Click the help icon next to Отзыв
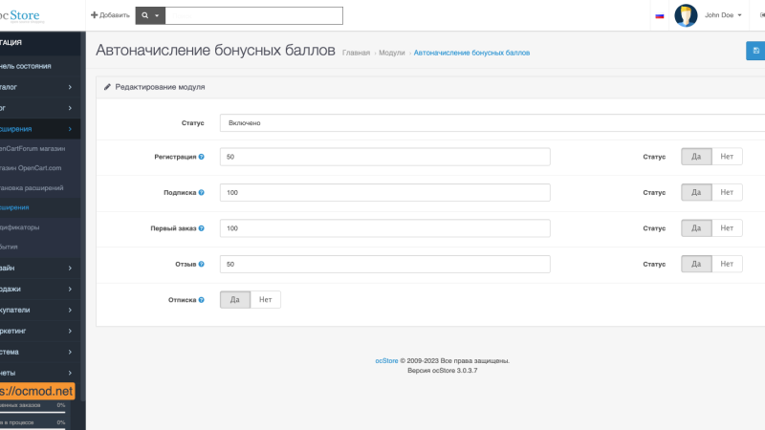 coord(201,265)
